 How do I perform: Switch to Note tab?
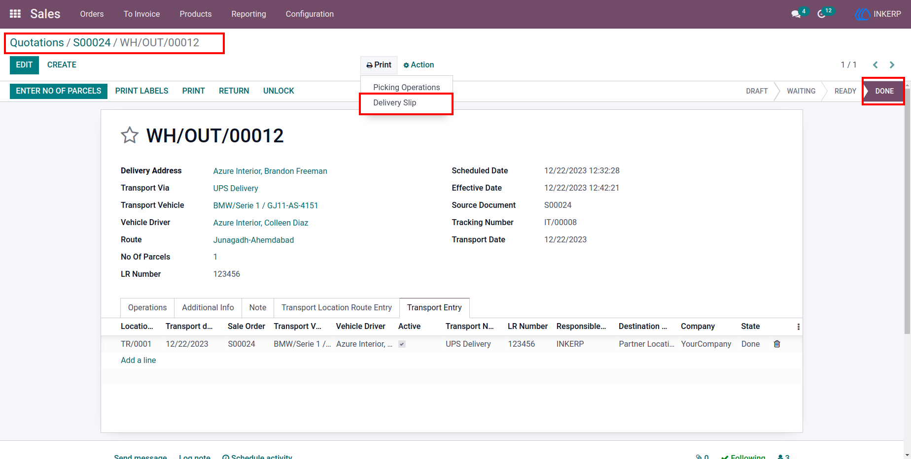[258, 307]
